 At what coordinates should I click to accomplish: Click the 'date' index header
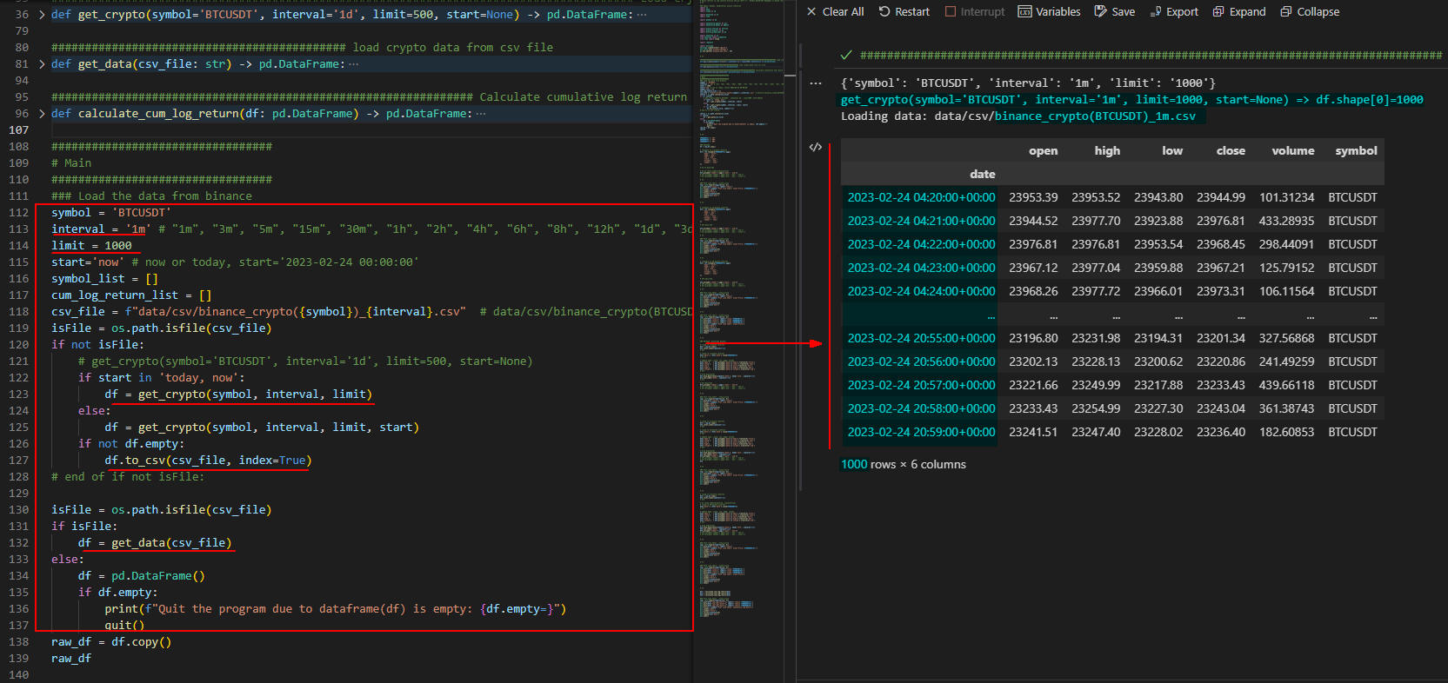(x=983, y=175)
